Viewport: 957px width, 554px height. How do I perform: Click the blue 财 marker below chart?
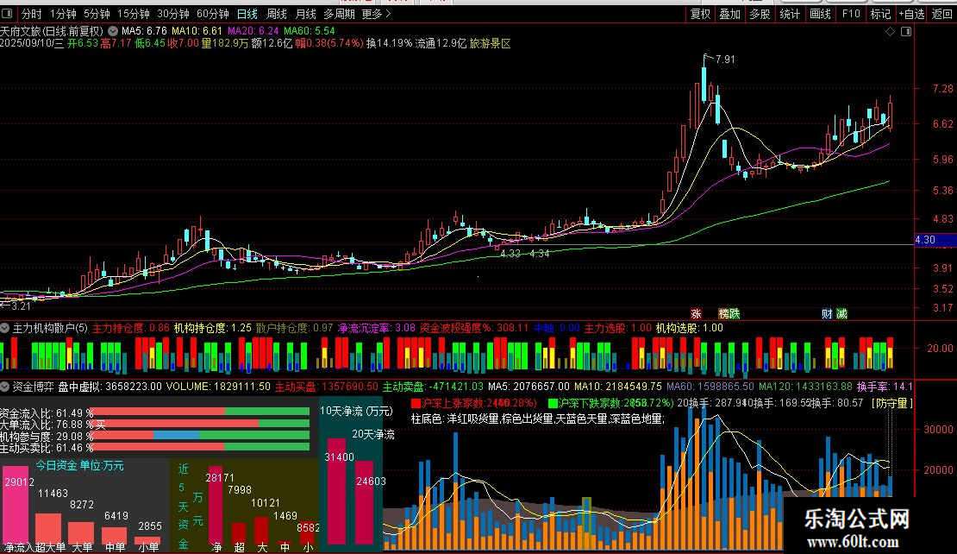[x=827, y=313]
